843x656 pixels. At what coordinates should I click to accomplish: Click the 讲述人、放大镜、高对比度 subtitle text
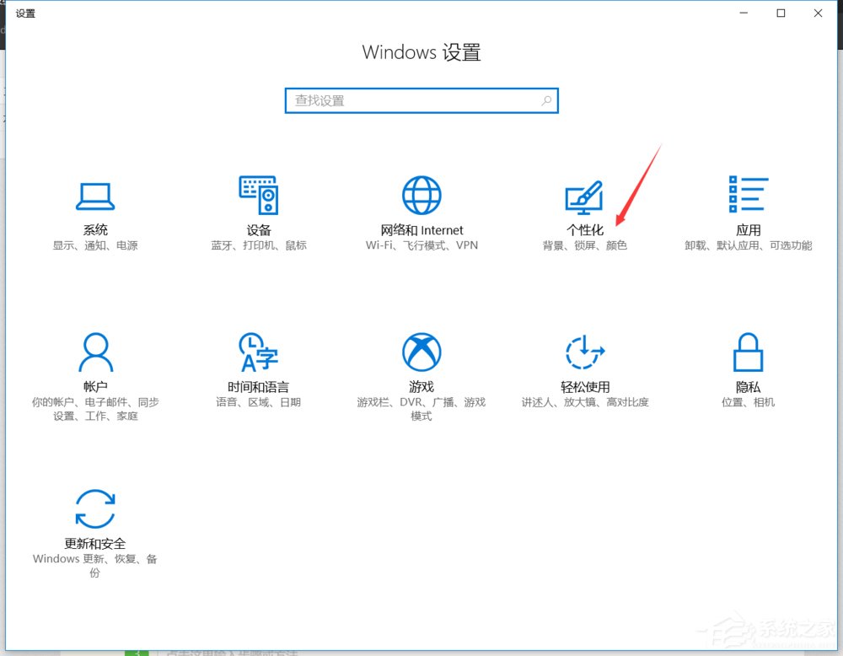coord(584,402)
